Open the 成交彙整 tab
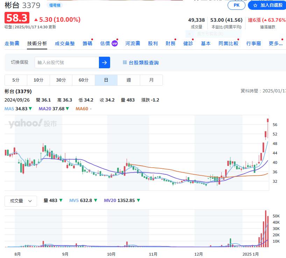Image resolution: width=286 pixels, height=258 pixels. (65, 43)
